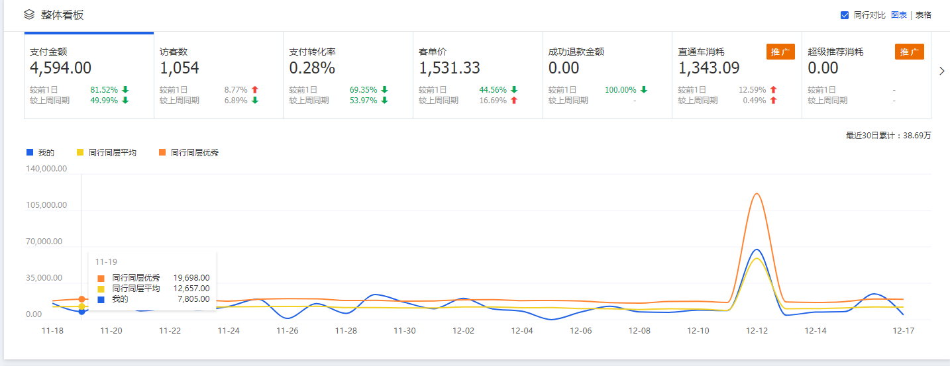950x366 pixels.
Task: Click the red up arrow beside 12.59%
Action: coord(773,90)
